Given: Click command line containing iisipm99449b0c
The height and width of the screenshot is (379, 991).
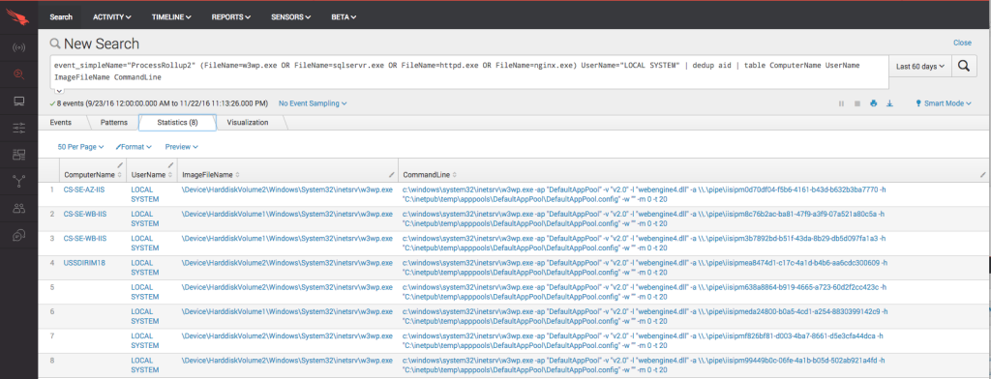Looking at the screenshot, I should tap(644, 364).
